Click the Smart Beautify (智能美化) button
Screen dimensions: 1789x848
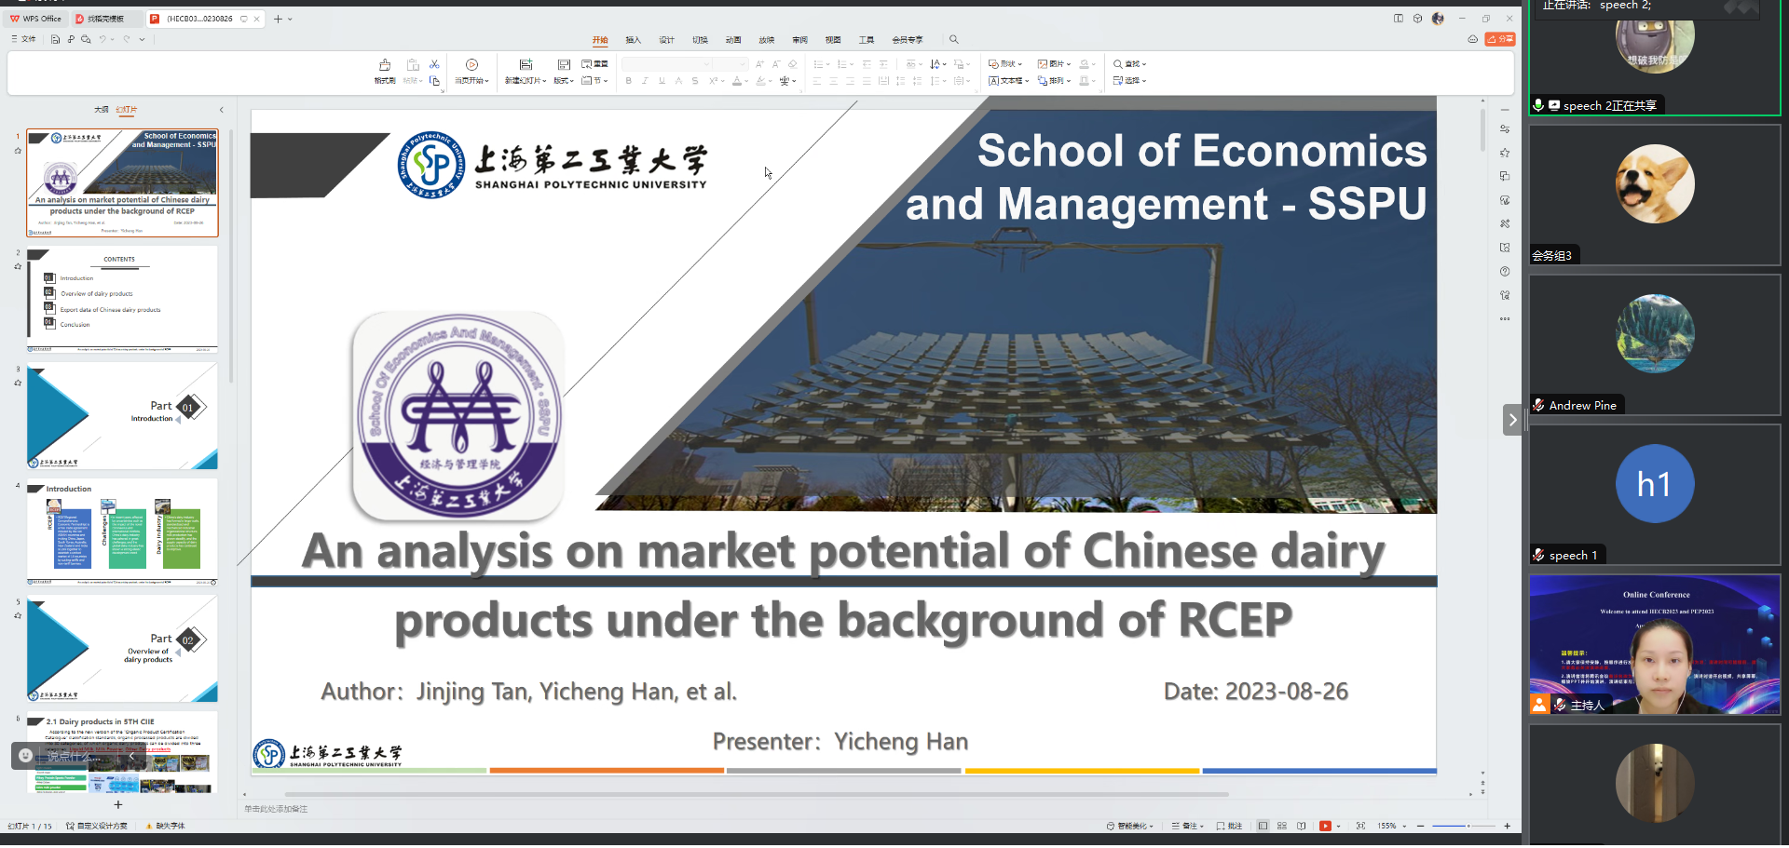click(x=1129, y=826)
